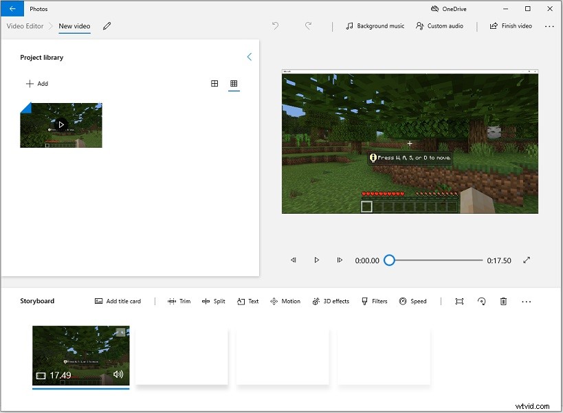Rename the project with the pencil icon

[107, 25]
